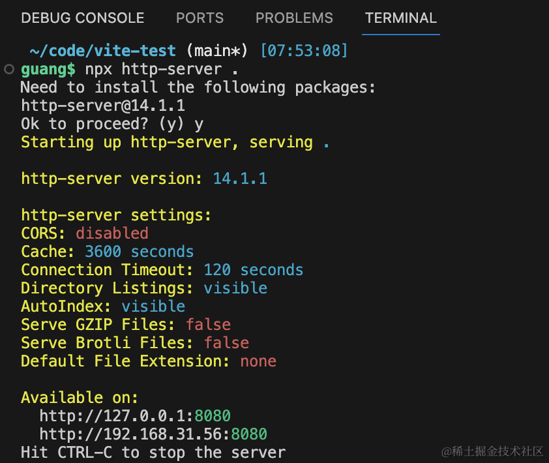The image size is (549, 463).
Task: Click the ~/code/vite-test path in the prompt
Action: point(102,51)
